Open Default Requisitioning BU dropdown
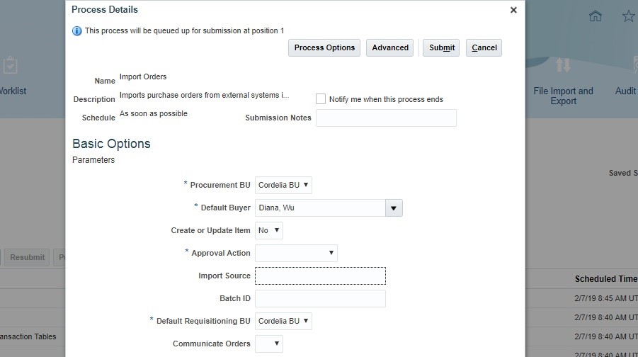Image resolution: width=638 pixels, height=357 pixels. 284,321
